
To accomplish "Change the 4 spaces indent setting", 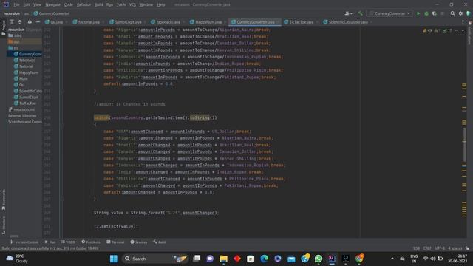I will click(455, 248).
